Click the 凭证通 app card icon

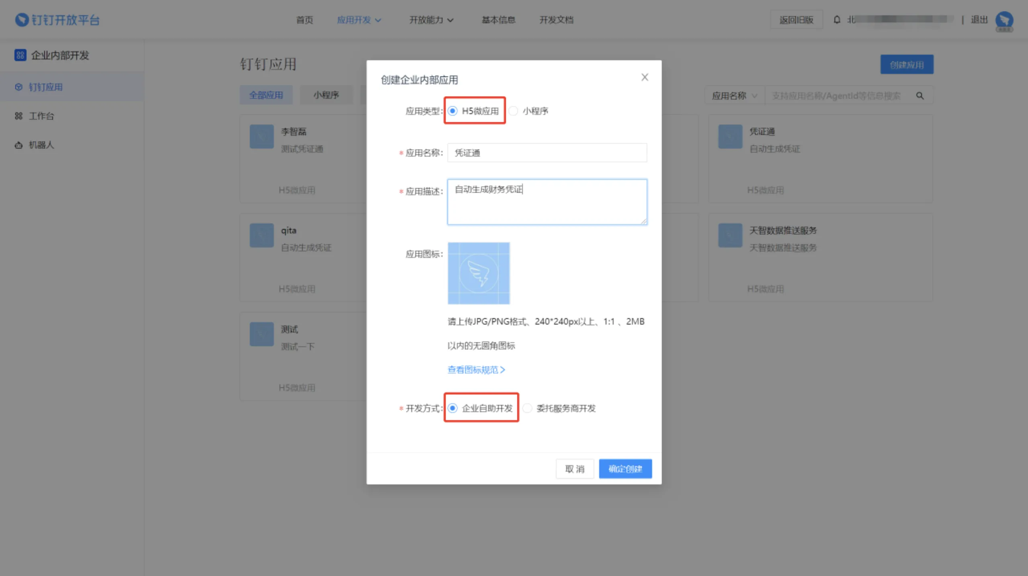point(730,137)
